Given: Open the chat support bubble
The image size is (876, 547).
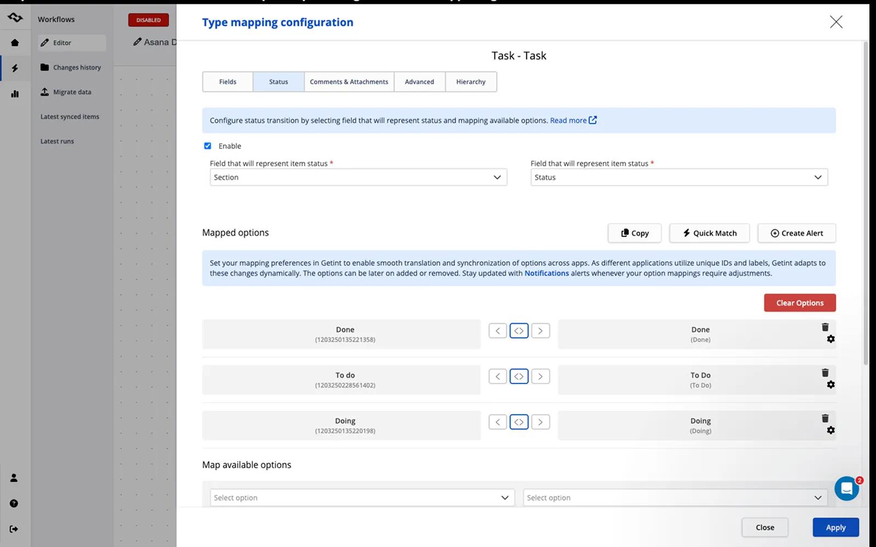Looking at the screenshot, I should (846, 488).
